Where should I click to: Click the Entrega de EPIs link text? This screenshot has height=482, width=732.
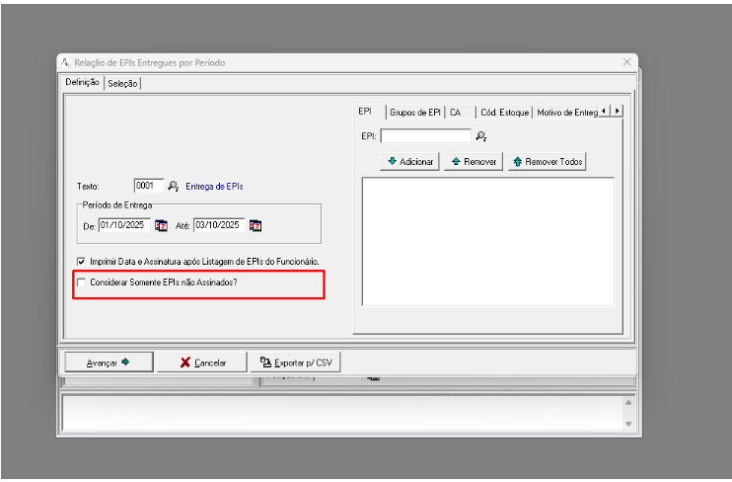click(214, 186)
